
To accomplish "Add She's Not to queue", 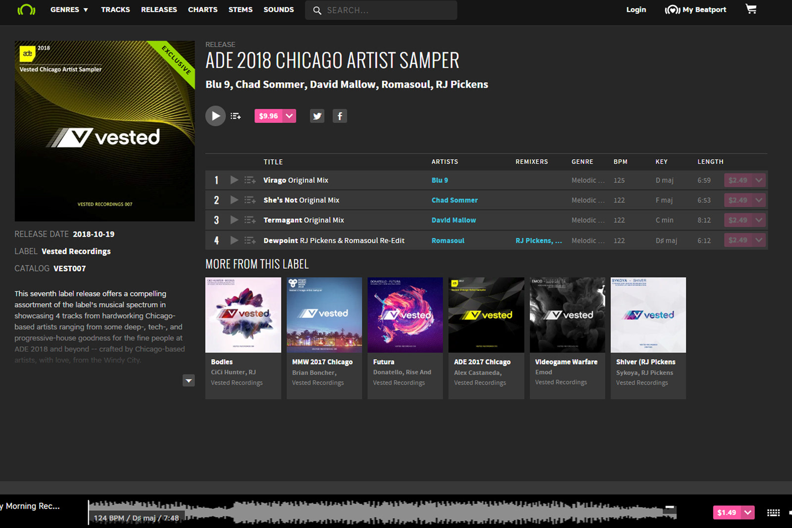I will point(250,200).
